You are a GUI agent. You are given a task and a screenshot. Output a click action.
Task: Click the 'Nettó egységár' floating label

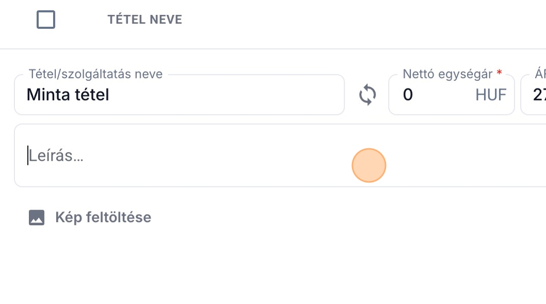tap(447, 74)
